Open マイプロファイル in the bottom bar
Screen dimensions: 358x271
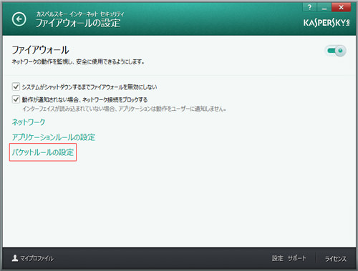coord(37,258)
